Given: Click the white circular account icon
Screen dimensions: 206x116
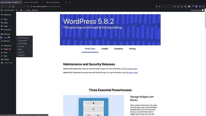Looking at the screenshot, I should click(189, 6).
